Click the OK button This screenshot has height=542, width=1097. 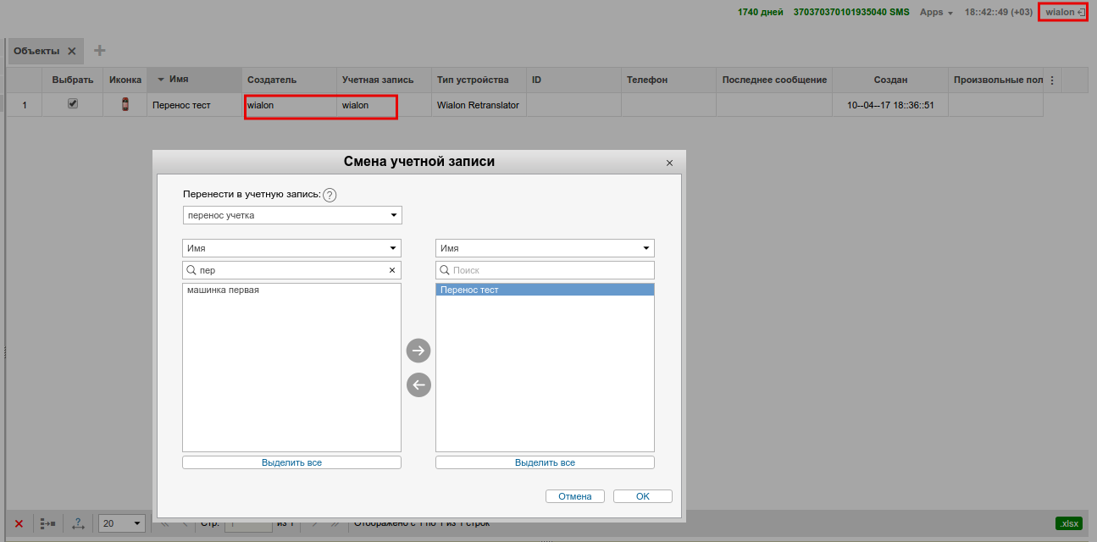tap(642, 496)
